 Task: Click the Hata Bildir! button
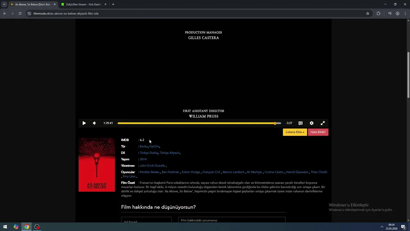318,132
